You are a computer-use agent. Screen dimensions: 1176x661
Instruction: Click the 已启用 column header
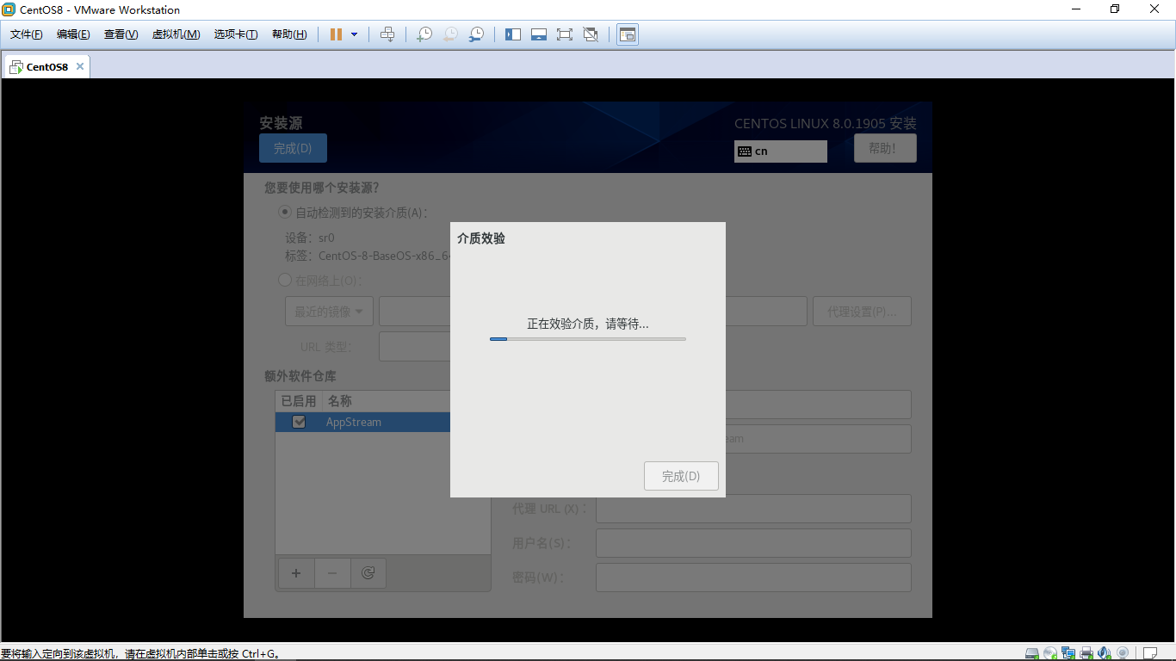click(x=299, y=401)
